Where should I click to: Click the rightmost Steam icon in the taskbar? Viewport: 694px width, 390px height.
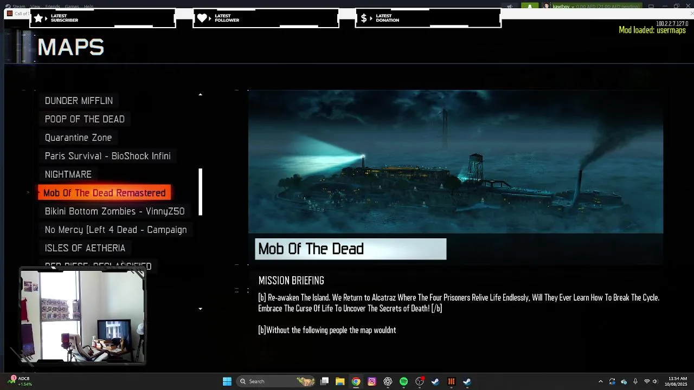(x=467, y=381)
